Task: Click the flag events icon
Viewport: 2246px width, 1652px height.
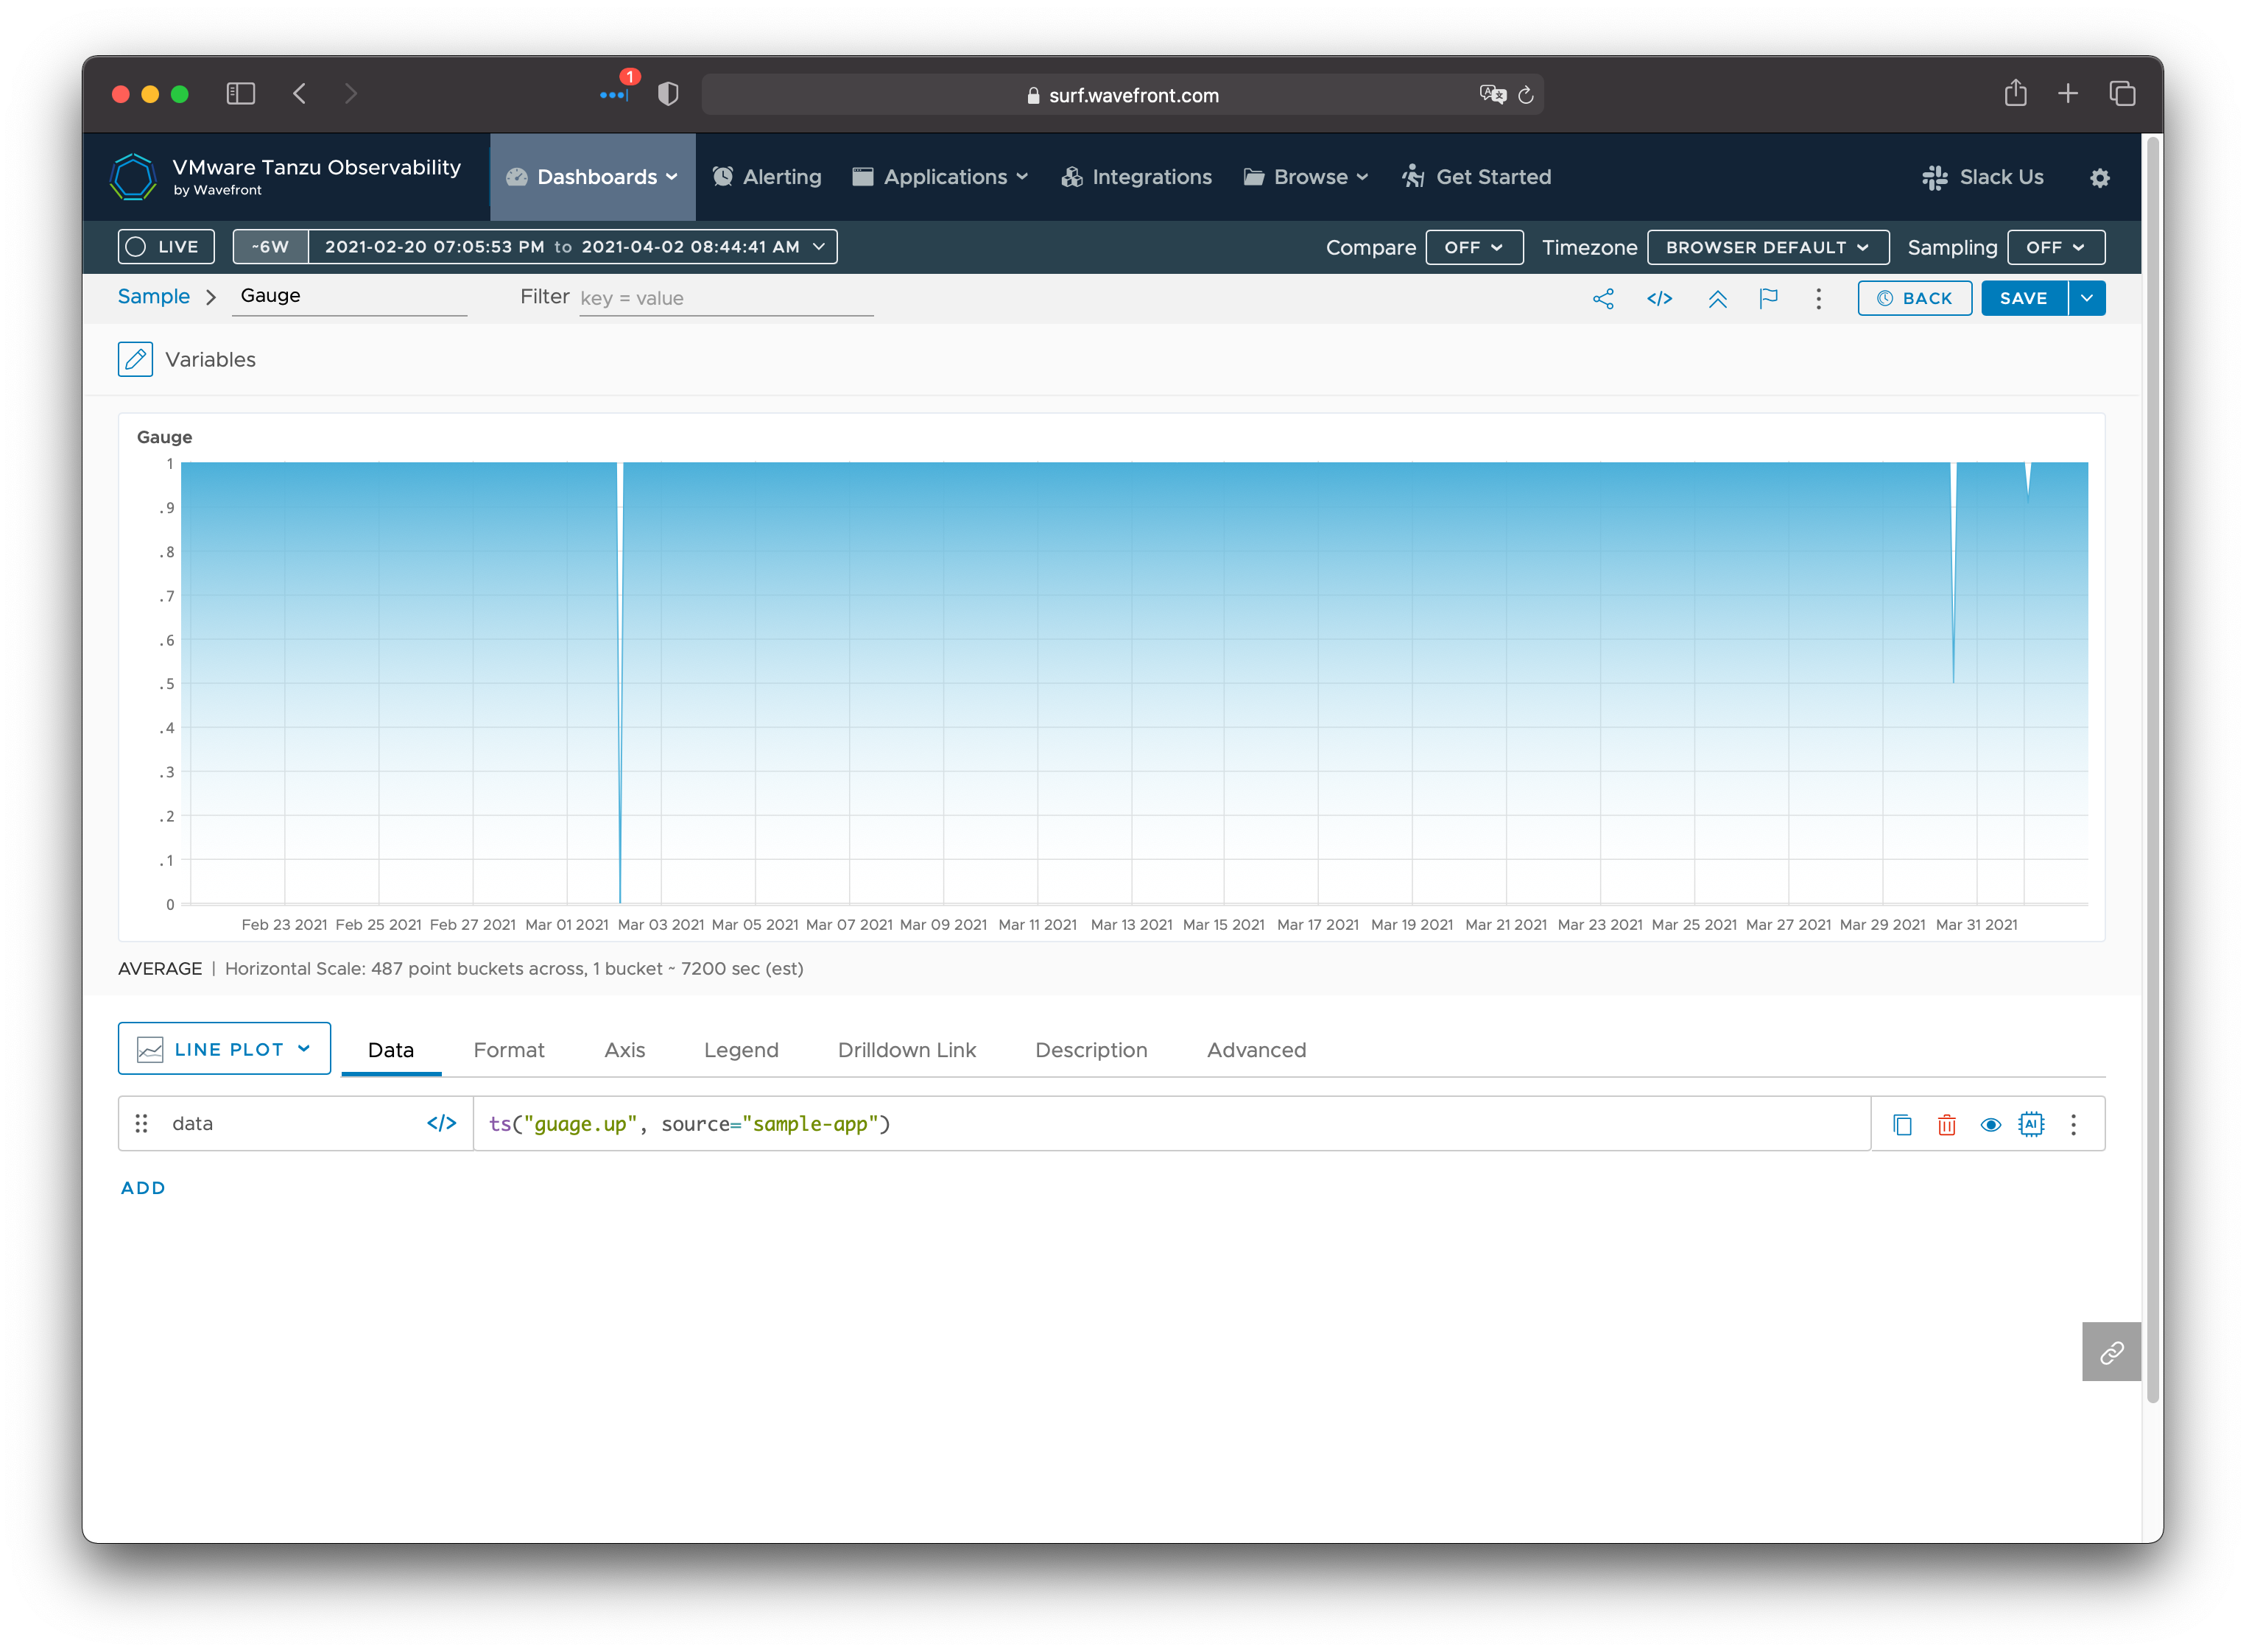Action: [1768, 298]
